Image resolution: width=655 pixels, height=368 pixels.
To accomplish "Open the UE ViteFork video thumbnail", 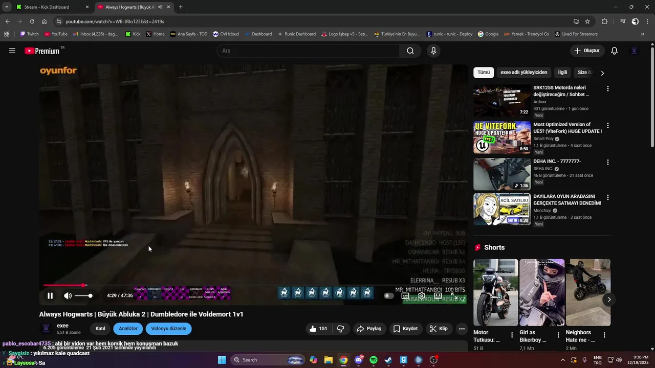I will [502, 137].
